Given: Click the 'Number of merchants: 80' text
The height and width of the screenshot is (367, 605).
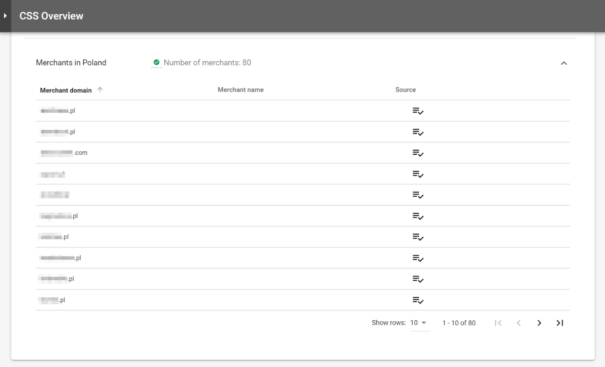Looking at the screenshot, I should point(207,62).
